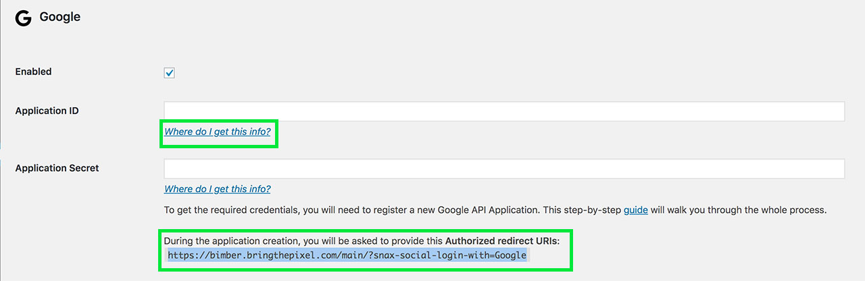The image size is (865, 281).
Task: Click the 'Authorized redirect URIs:' bold text
Action: (502, 241)
